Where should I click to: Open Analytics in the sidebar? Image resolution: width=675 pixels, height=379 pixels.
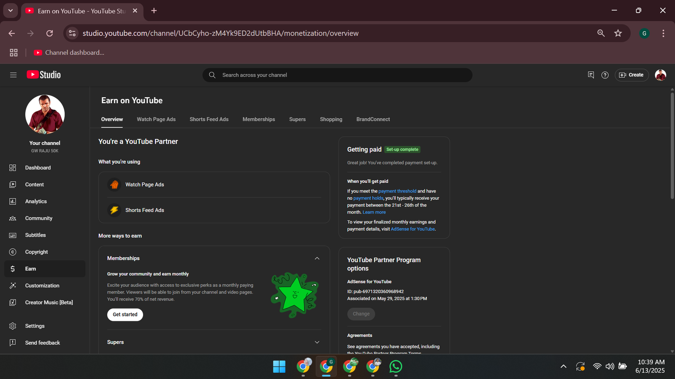pos(45,201)
